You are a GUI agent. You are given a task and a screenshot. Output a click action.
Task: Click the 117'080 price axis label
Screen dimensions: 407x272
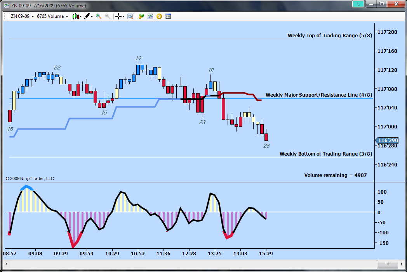(x=387, y=89)
